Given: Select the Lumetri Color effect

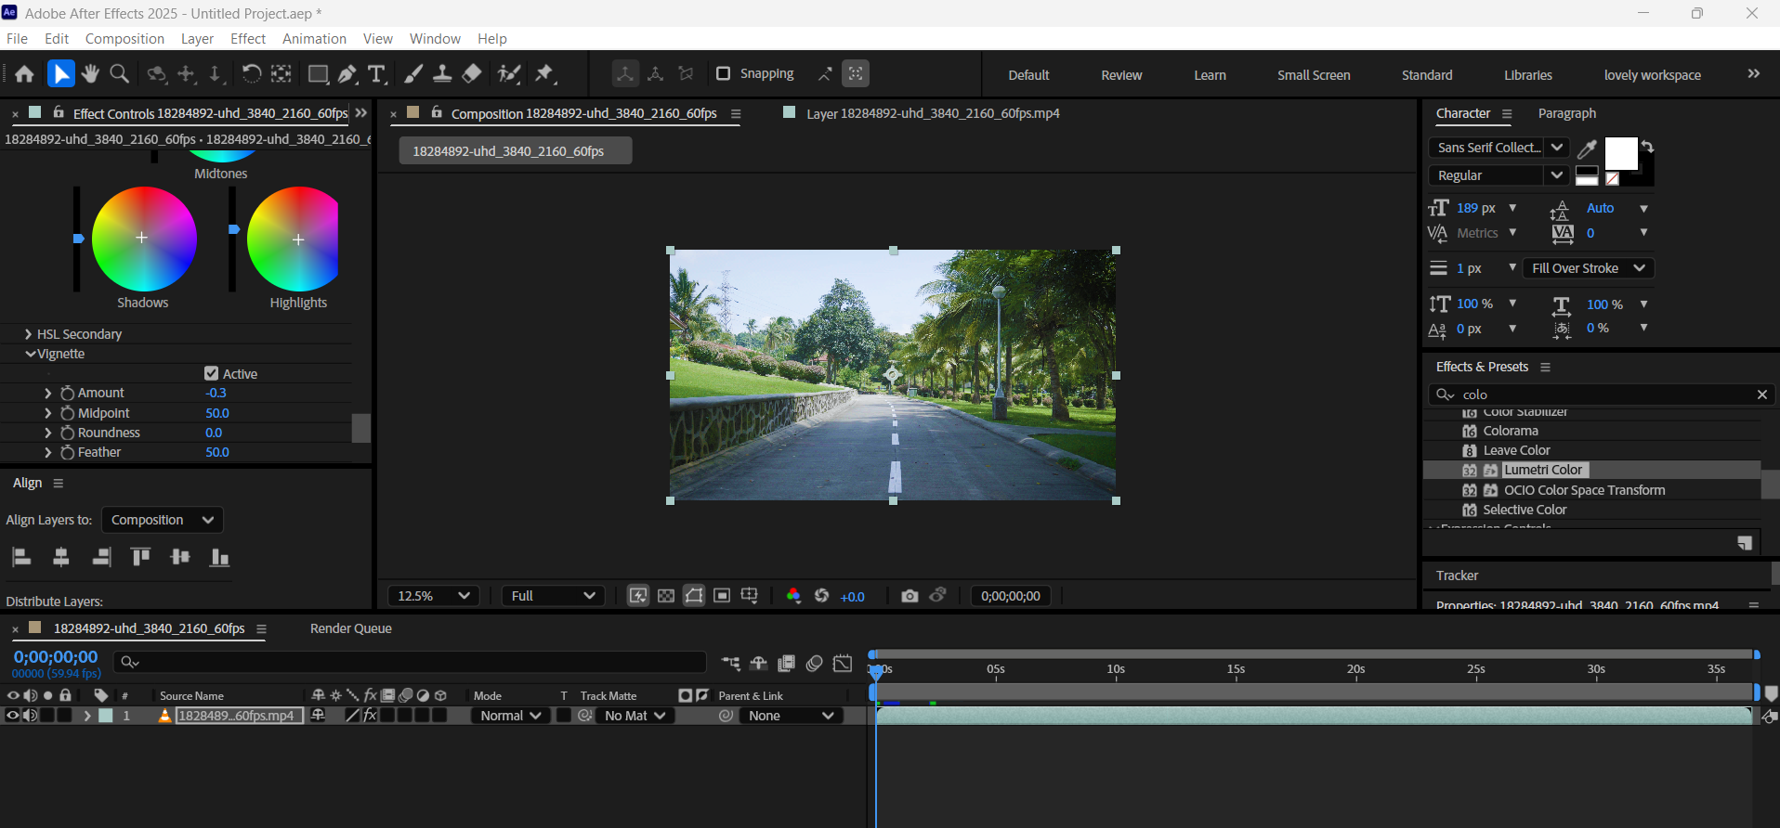Looking at the screenshot, I should 1542,470.
